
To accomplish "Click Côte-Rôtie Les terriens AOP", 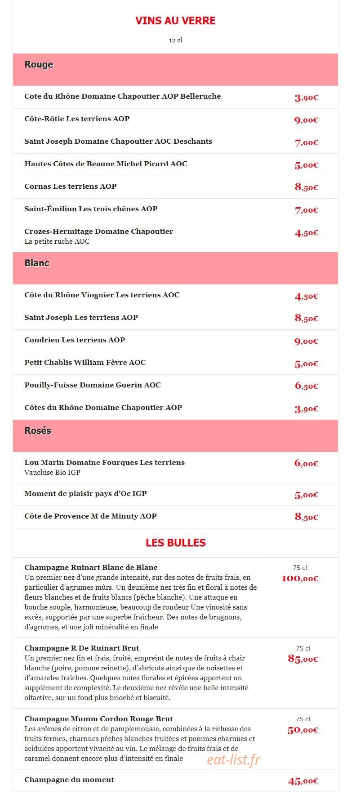I will click(77, 119).
